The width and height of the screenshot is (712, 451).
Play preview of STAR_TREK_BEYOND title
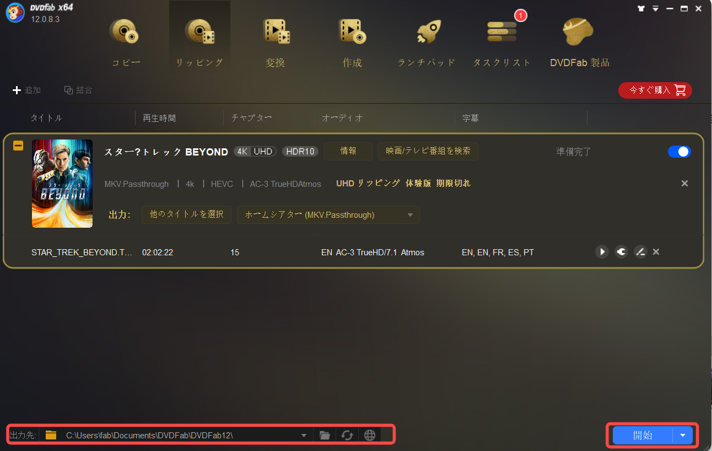click(602, 252)
